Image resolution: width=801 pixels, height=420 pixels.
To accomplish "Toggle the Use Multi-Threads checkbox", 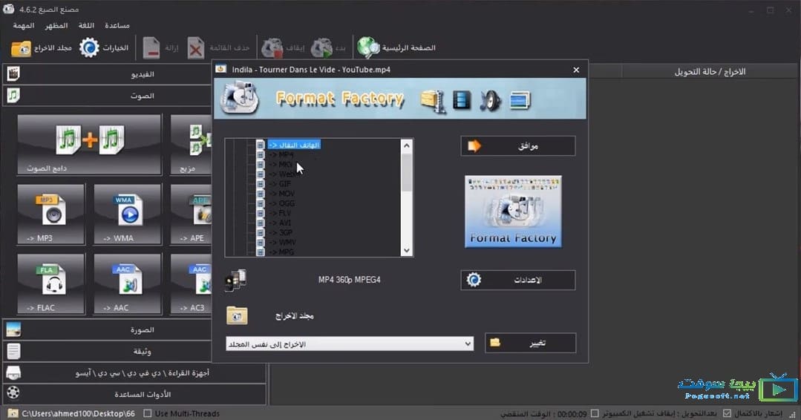I will click(x=148, y=413).
